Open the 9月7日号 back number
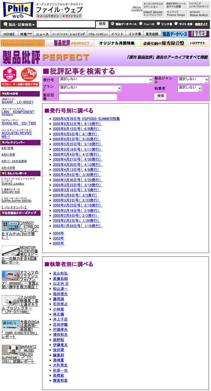Screen dimensions: 211x391 (x=7, y=148)
